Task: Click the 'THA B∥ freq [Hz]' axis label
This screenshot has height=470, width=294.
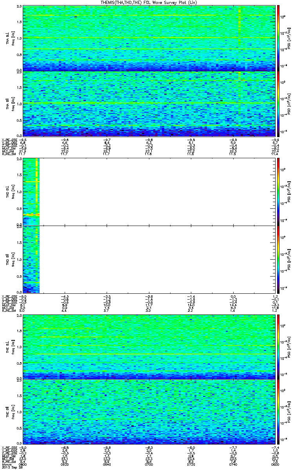Action: point(9,103)
